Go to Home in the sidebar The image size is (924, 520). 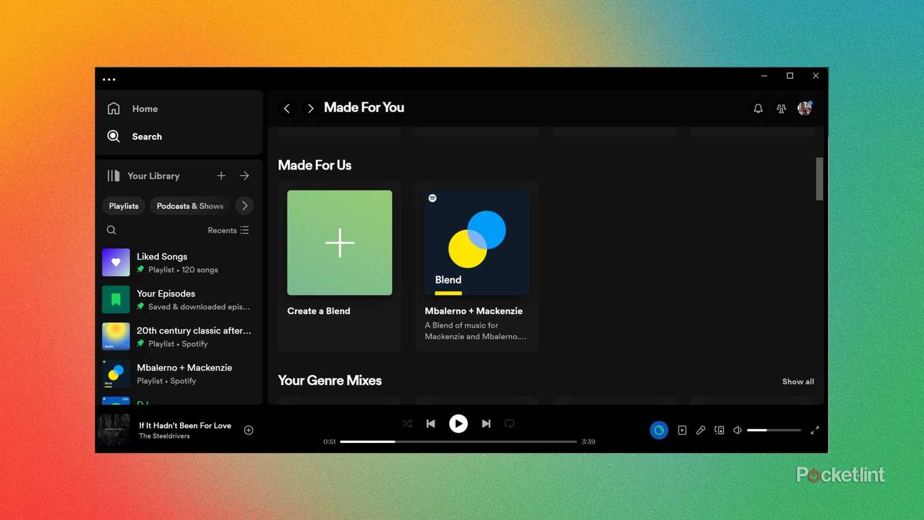pyautogui.click(x=132, y=108)
